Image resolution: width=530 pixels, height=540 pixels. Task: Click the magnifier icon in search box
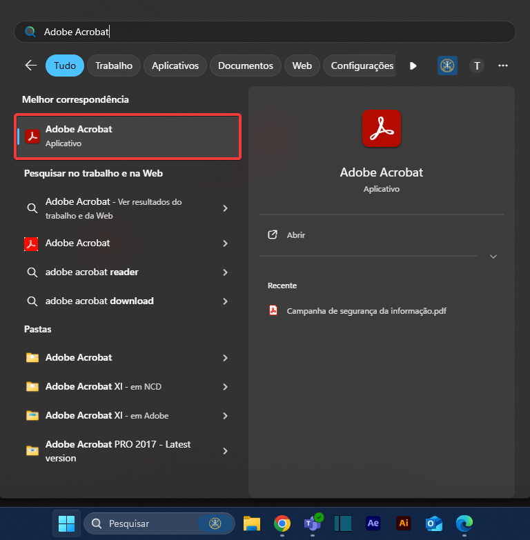[x=30, y=32]
